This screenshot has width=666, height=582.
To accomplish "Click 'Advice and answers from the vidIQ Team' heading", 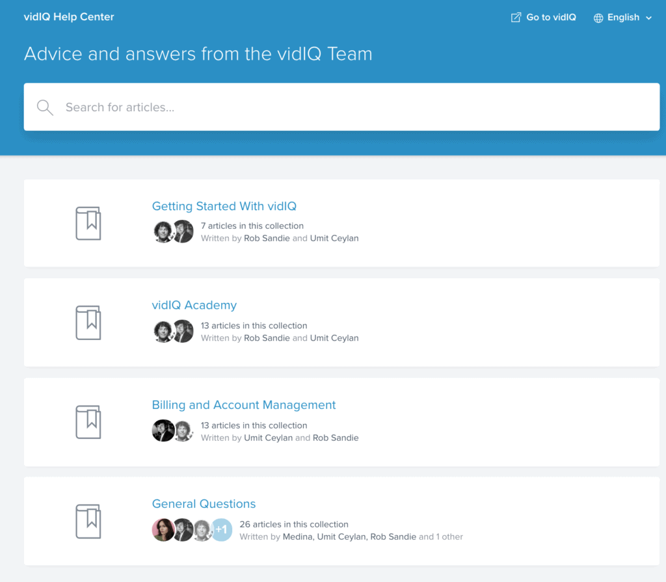I will coord(198,54).
